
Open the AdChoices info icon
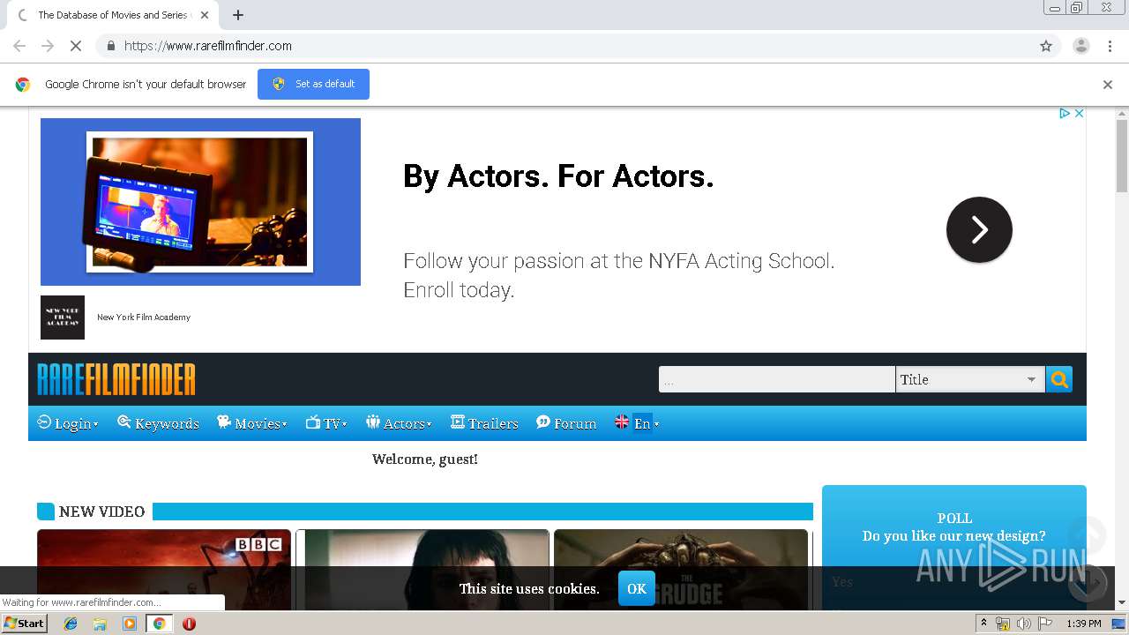[1065, 114]
